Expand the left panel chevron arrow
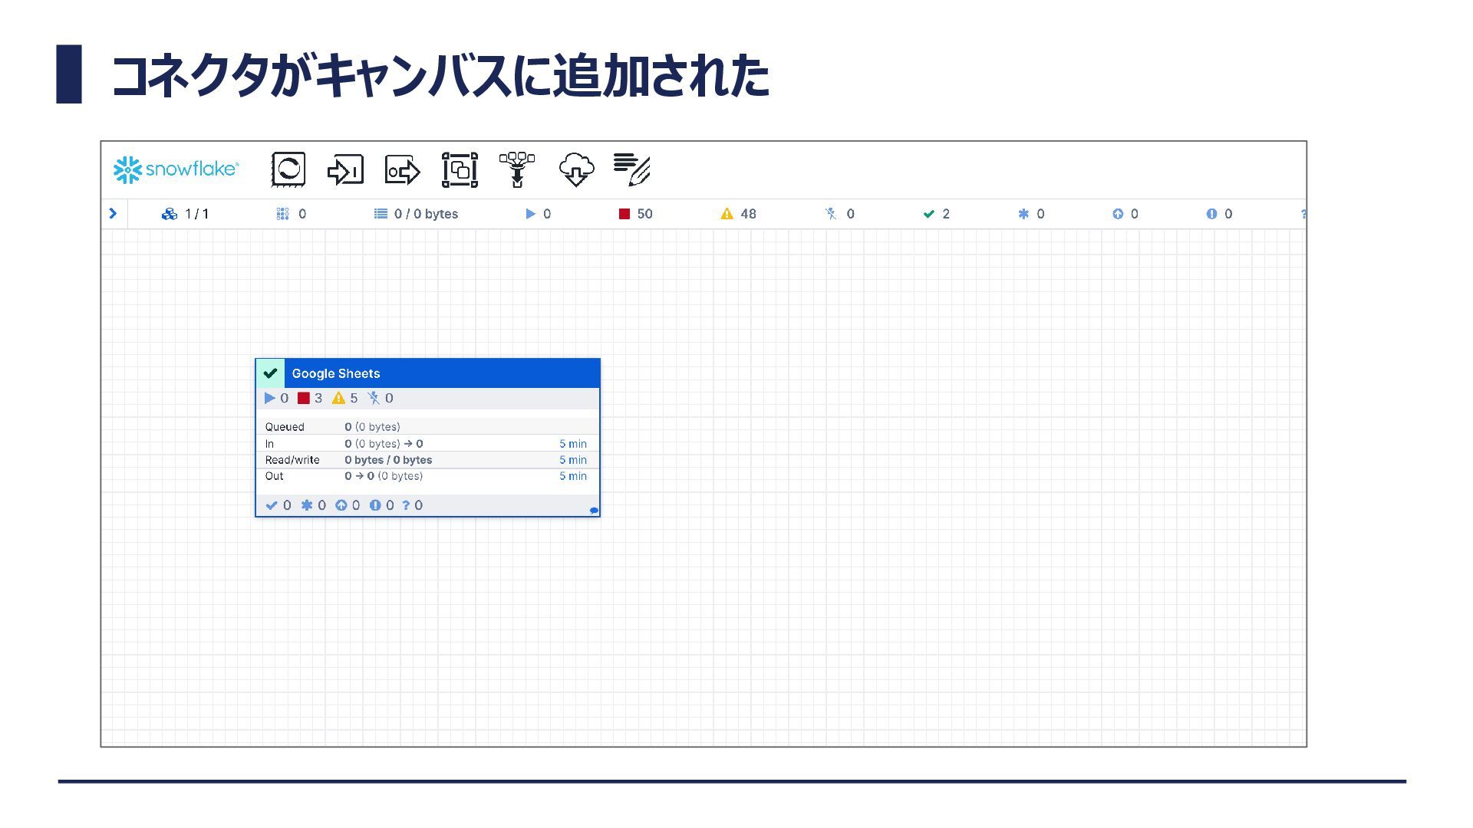The height and width of the screenshot is (828, 1473). 113,213
